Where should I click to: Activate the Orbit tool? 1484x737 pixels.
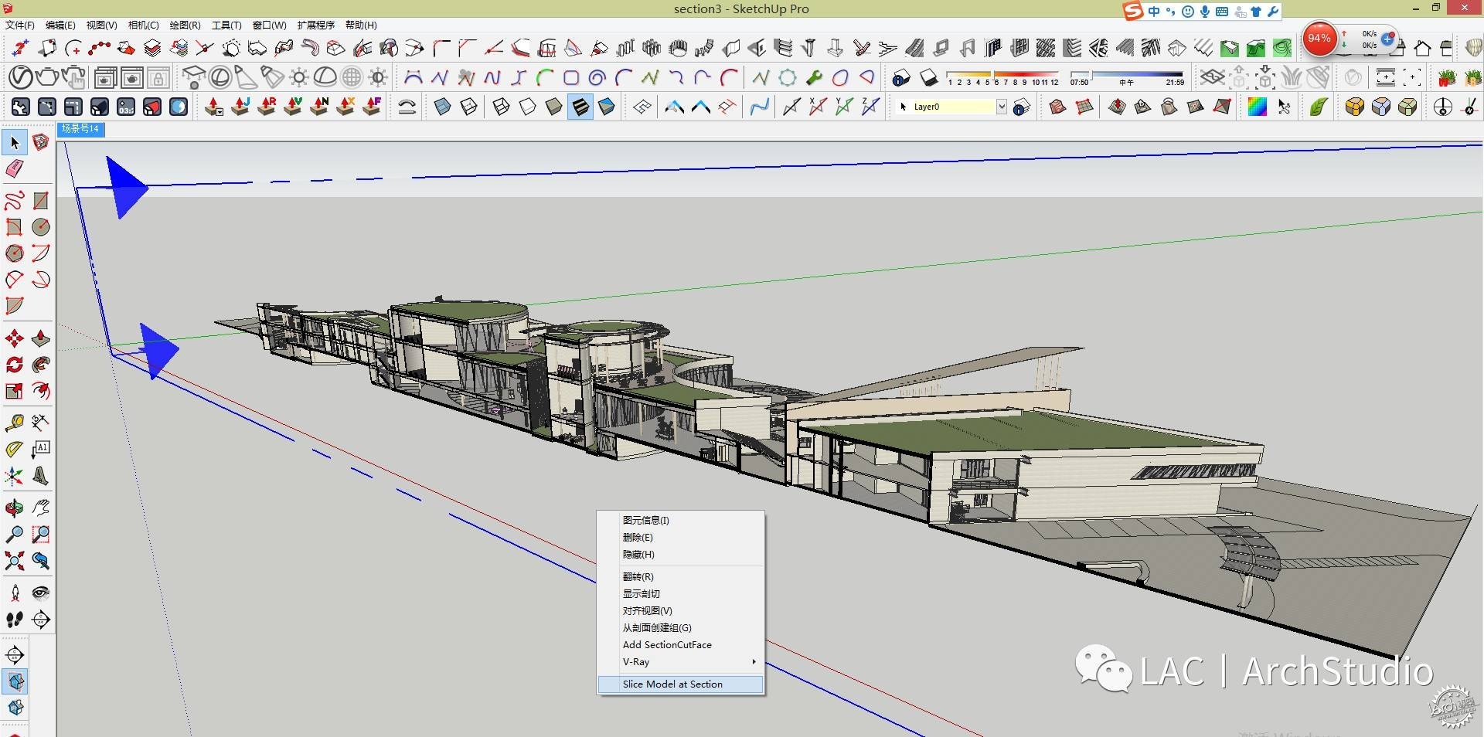click(x=15, y=508)
